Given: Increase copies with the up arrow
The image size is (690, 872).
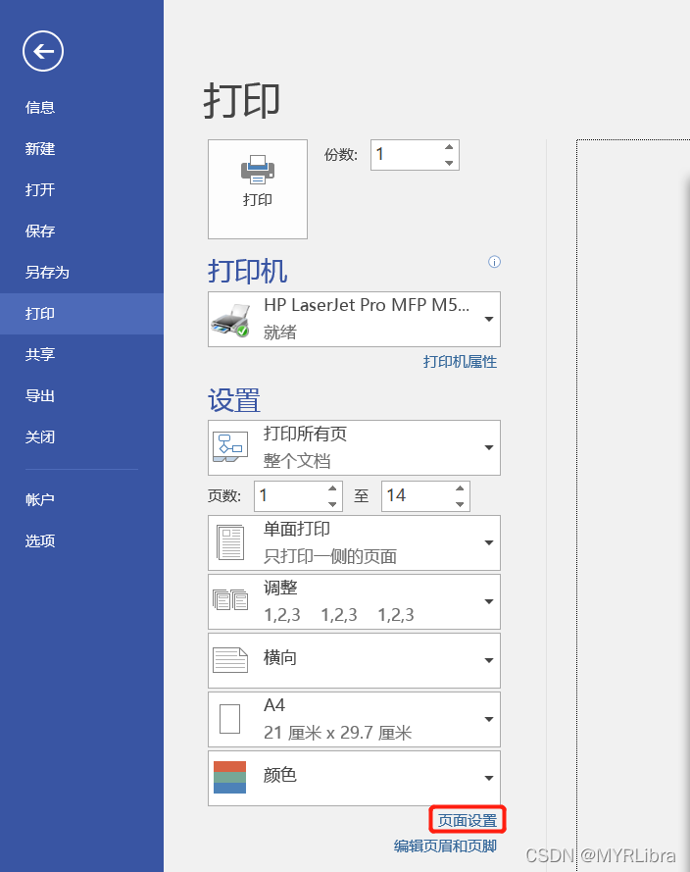Looking at the screenshot, I should 449,147.
